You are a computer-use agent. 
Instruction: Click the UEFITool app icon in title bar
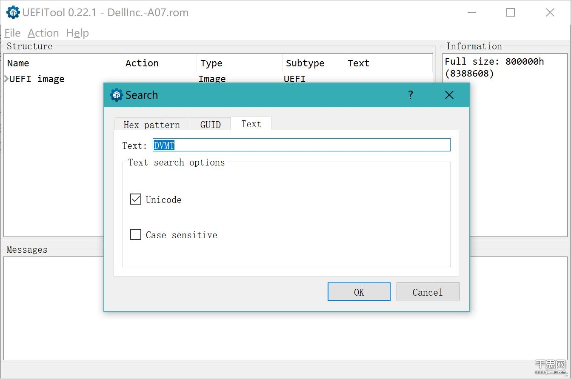[x=13, y=12]
